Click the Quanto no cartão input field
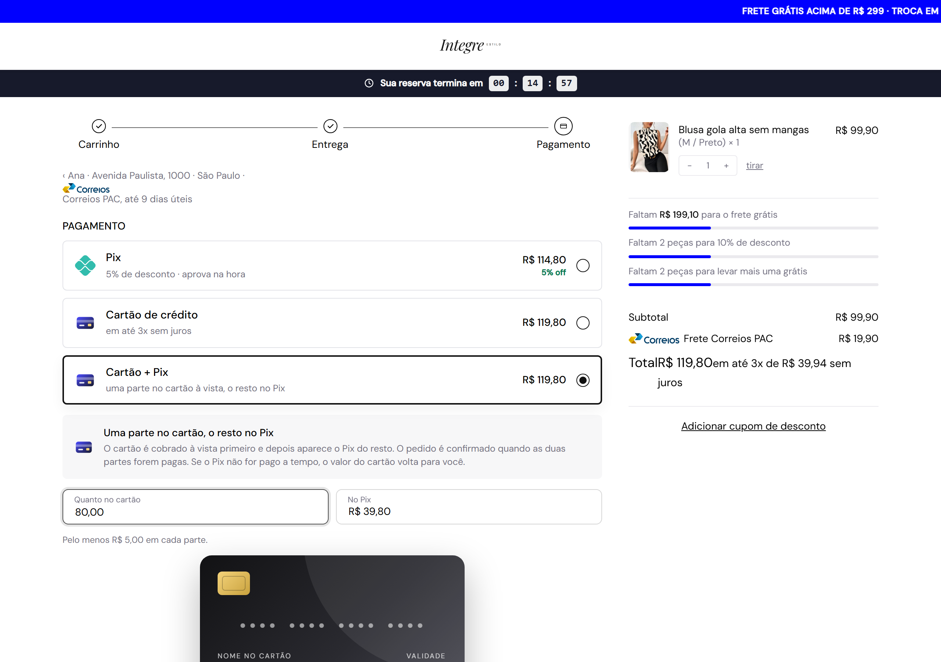 [x=196, y=506]
